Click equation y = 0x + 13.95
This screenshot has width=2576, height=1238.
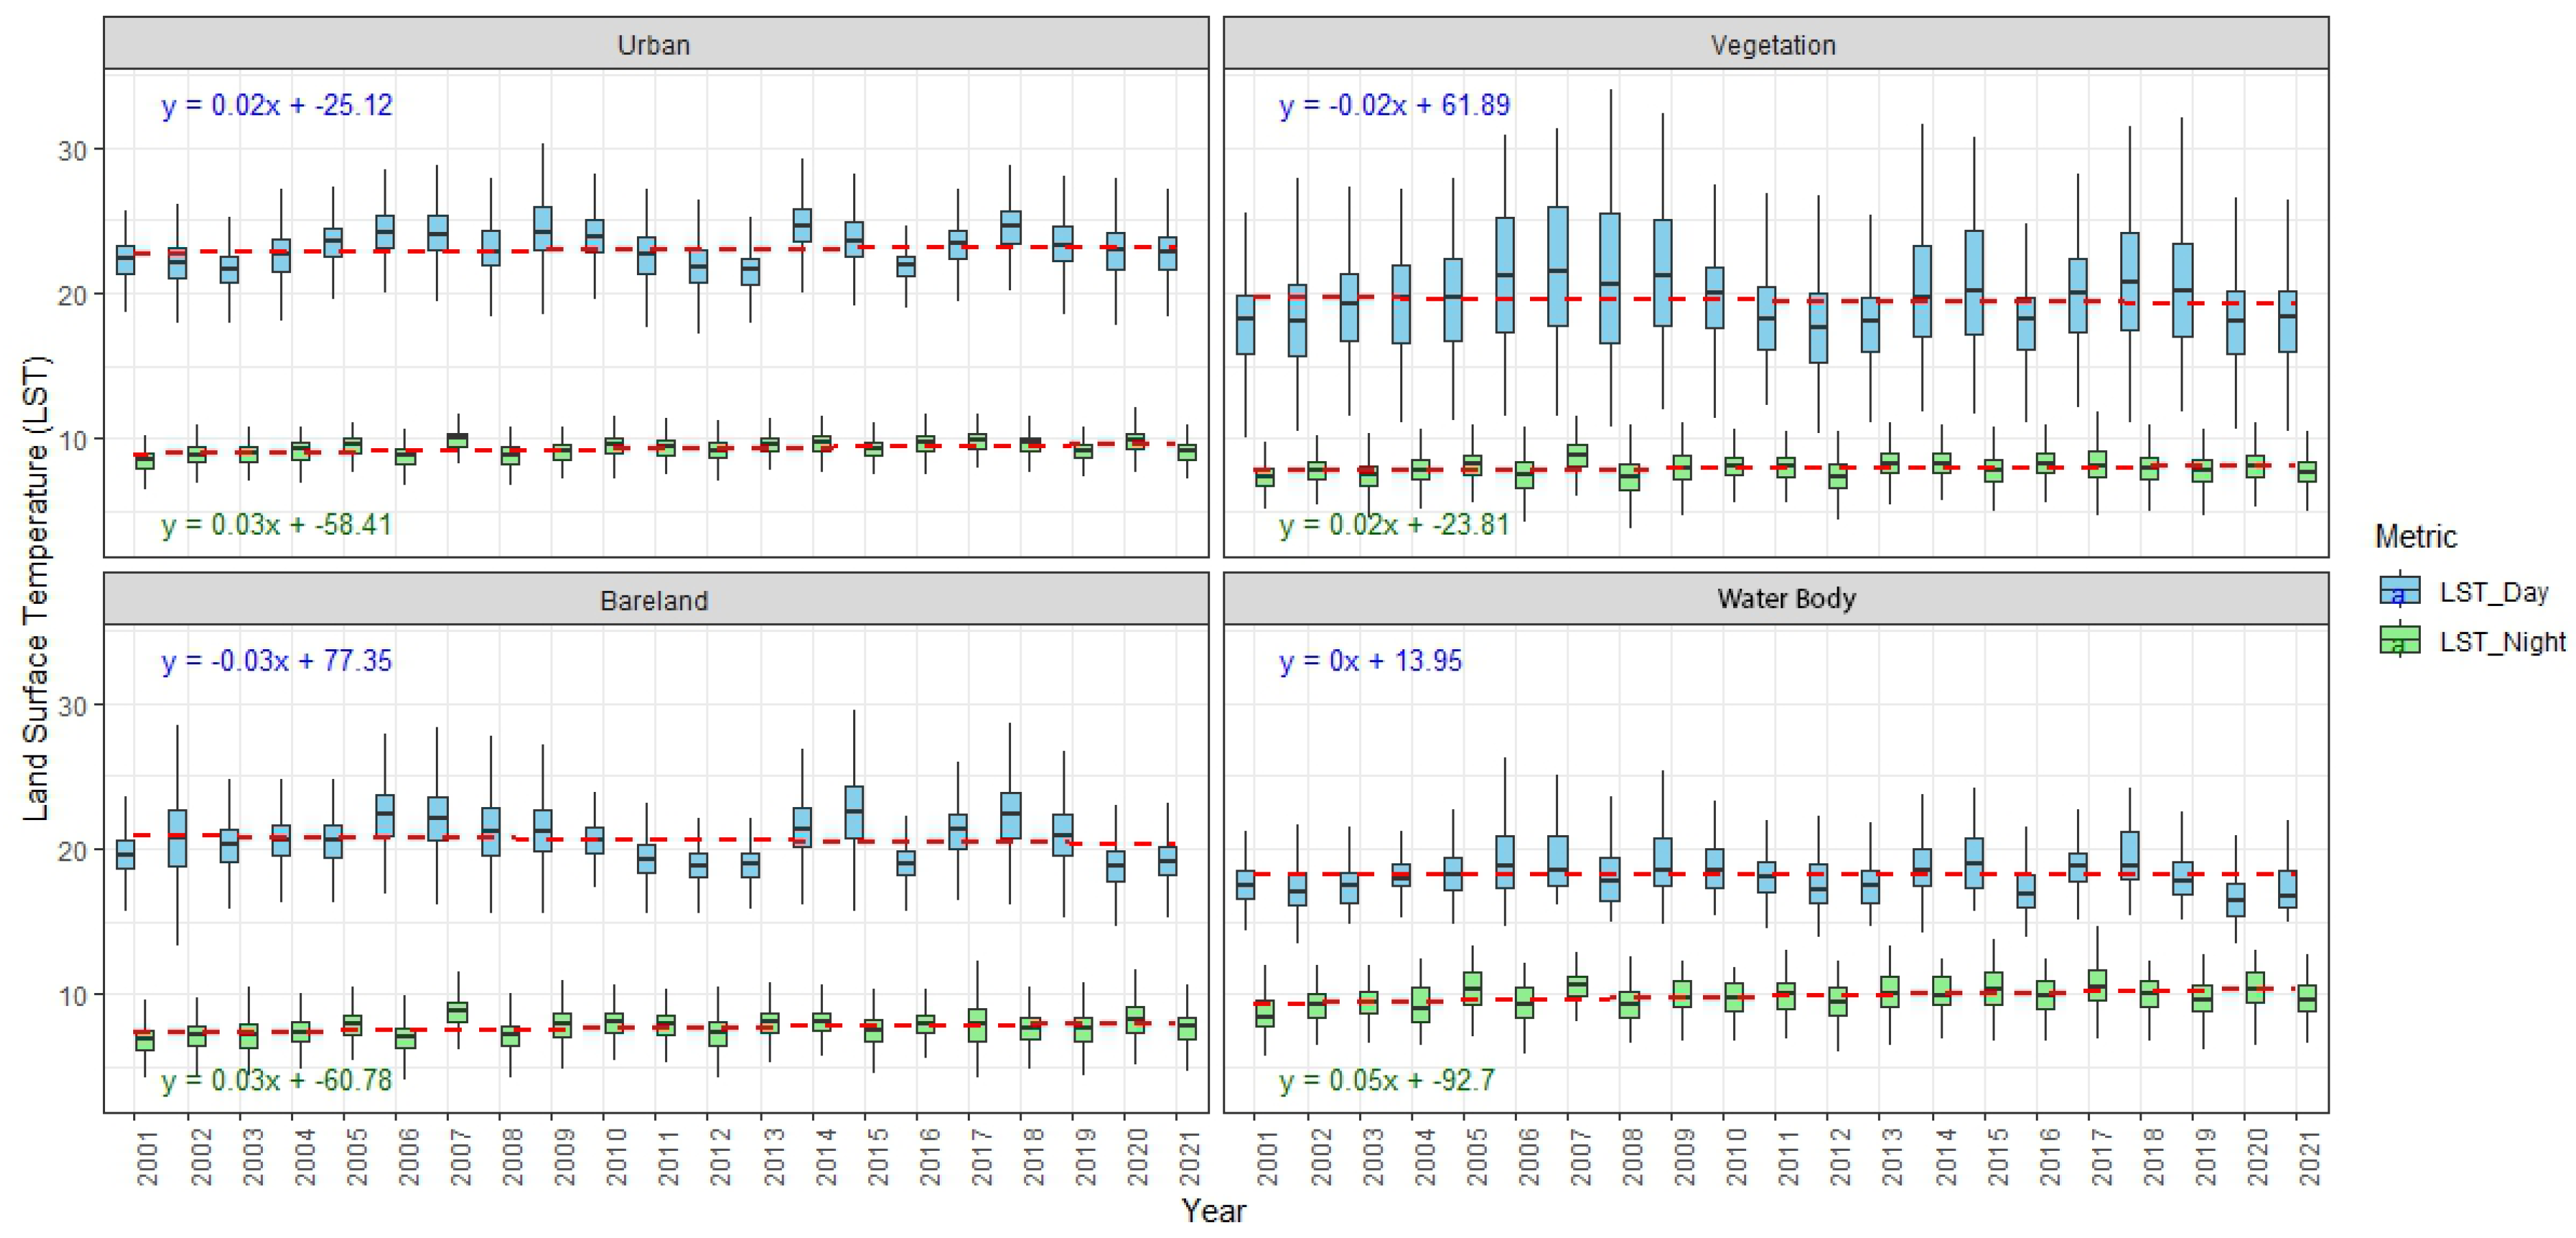coord(1370,661)
